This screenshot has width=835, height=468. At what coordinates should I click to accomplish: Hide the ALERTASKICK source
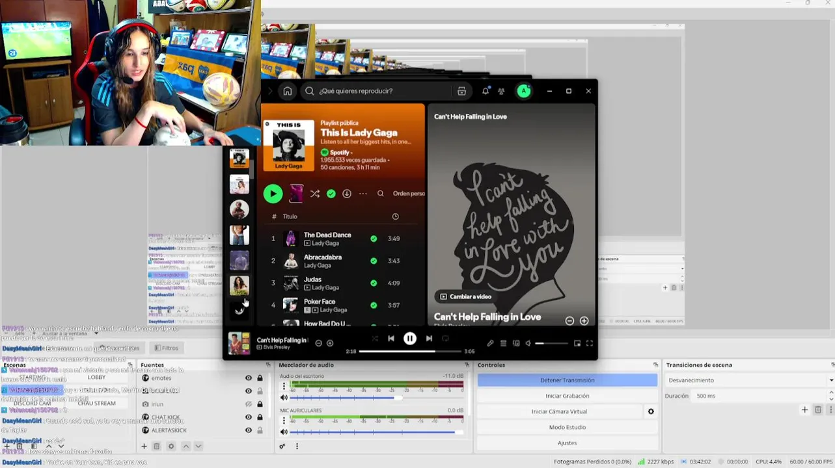coord(248,430)
